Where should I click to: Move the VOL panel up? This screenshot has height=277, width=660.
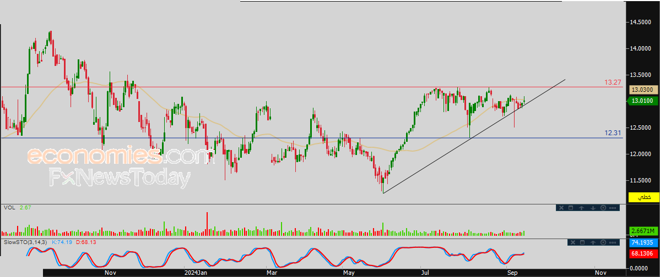pos(582,208)
